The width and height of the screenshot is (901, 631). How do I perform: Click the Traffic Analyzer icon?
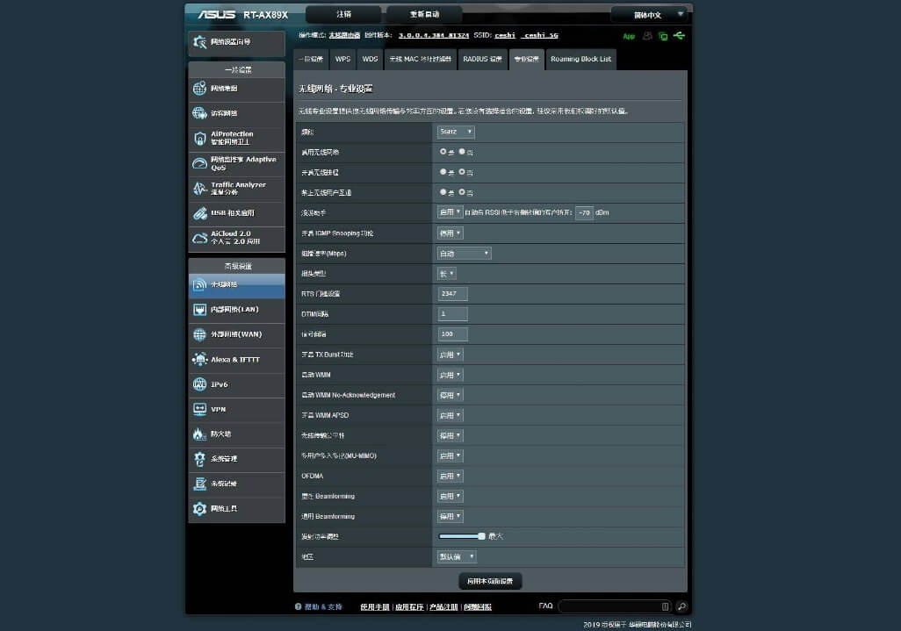(x=199, y=189)
